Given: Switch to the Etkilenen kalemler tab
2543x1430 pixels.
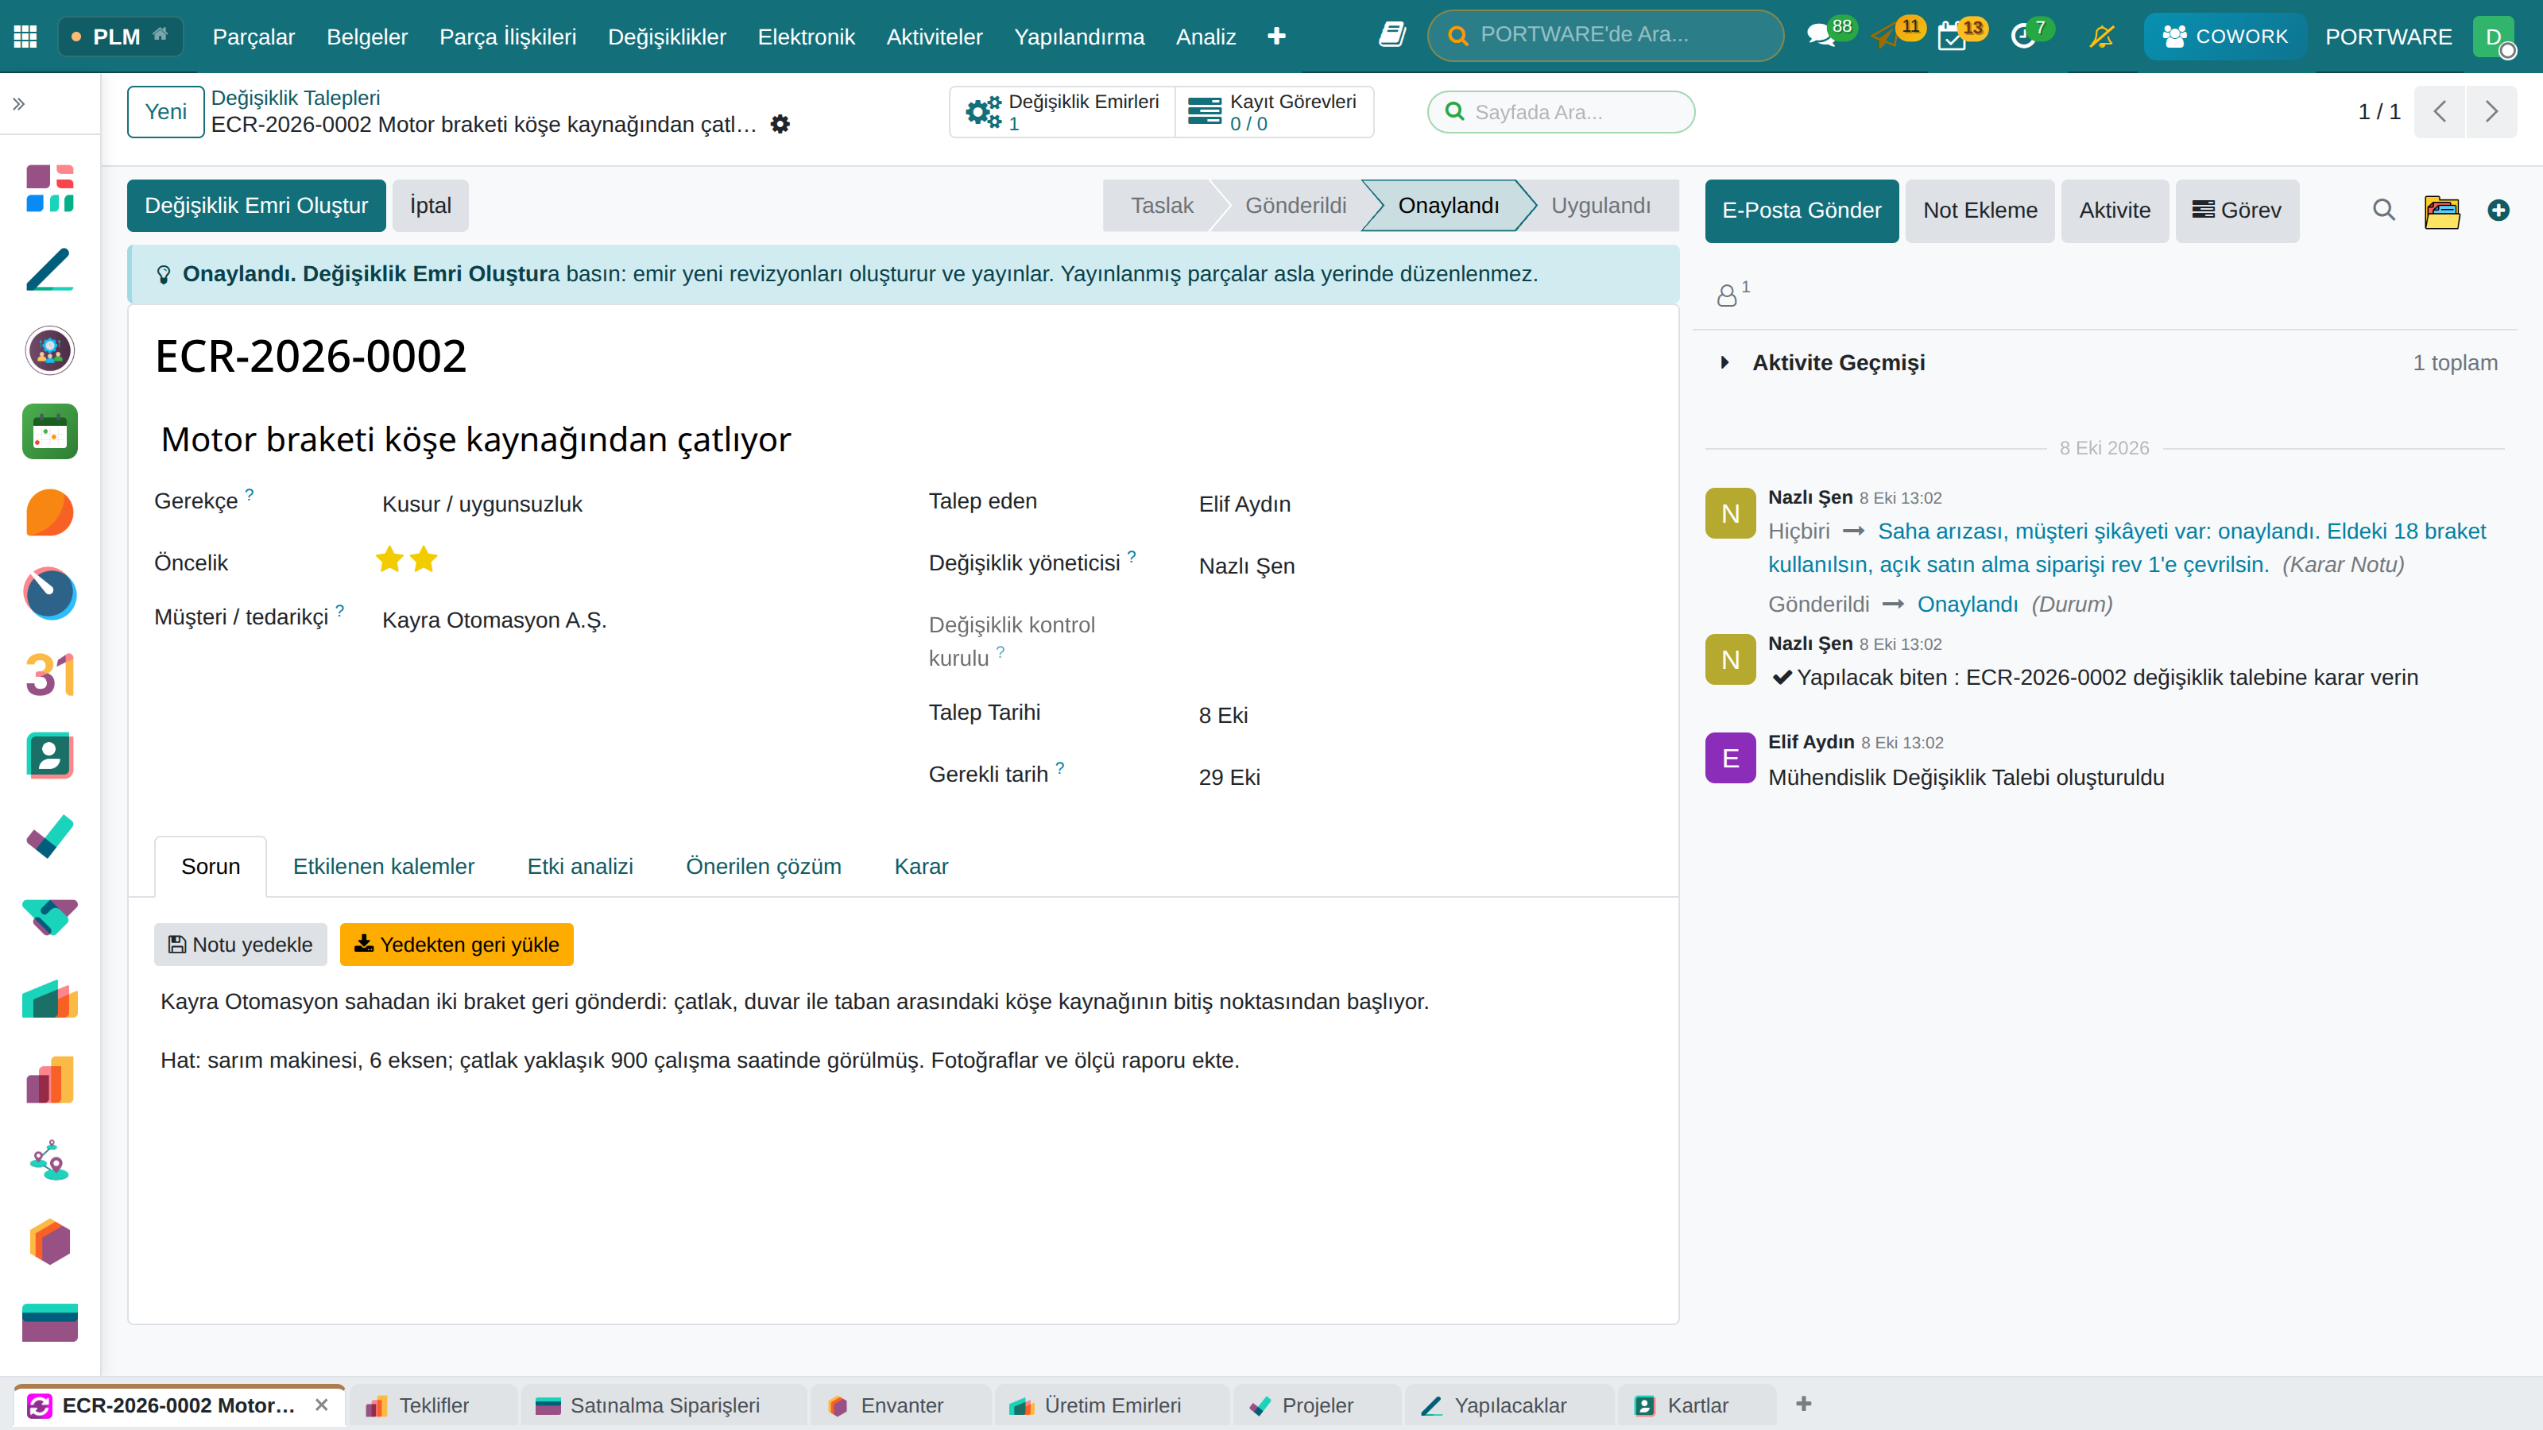Looking at the screenshot, I should tap(383, 867).
